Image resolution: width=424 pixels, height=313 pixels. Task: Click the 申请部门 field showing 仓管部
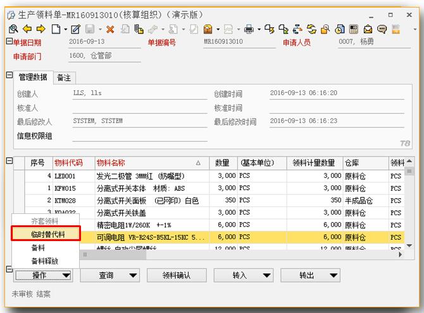pyautogui.click(x=104, y=56)
